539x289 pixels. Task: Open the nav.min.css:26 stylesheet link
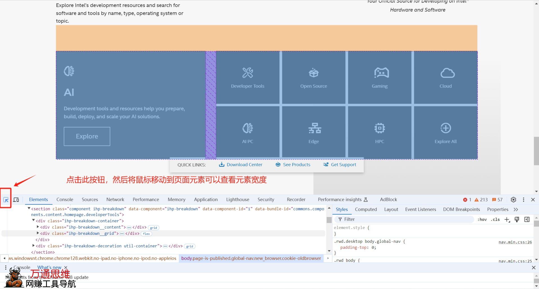point(515,242)
